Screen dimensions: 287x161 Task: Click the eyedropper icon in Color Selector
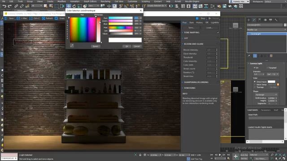tap(72, 46)
